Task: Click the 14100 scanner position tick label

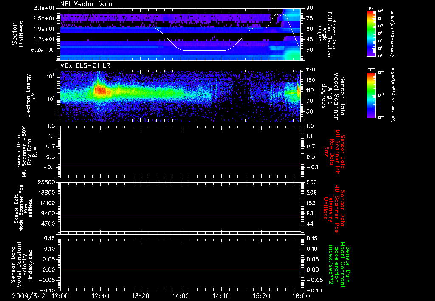Action: pyautogui.click(x=46, y=203)
